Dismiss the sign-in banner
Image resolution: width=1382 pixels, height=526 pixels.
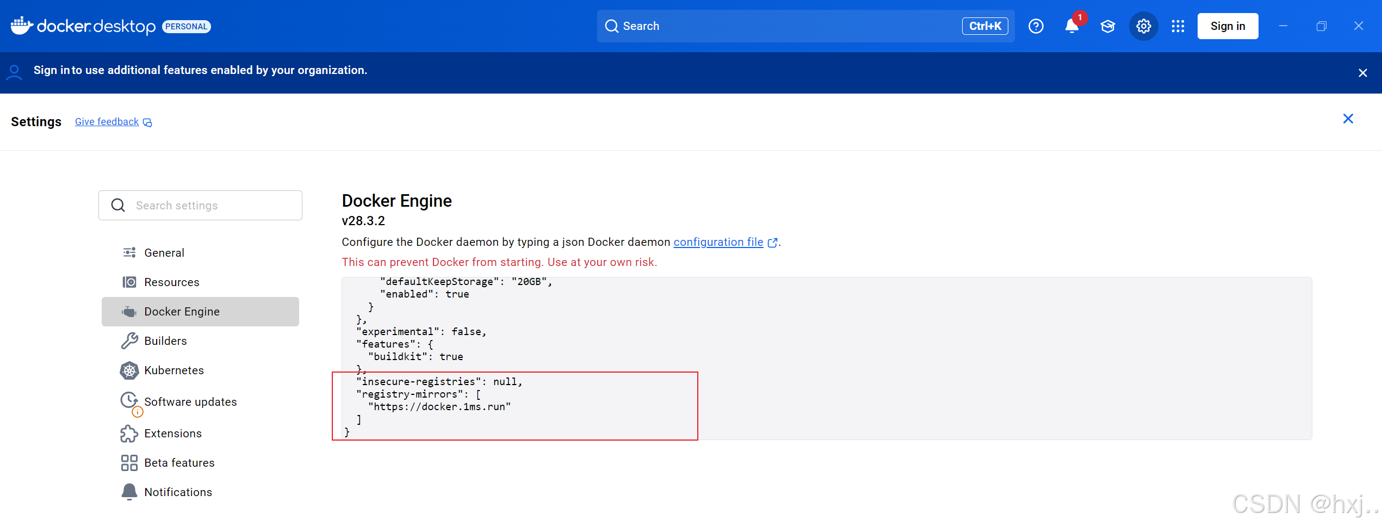tap(1362, 73)
